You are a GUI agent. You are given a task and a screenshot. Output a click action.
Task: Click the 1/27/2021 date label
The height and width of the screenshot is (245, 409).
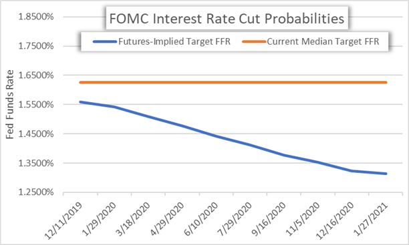pos(371,219)
